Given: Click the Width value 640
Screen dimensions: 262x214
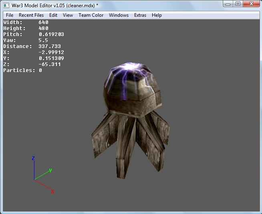Looking at the screenshot, I should 43,22.
